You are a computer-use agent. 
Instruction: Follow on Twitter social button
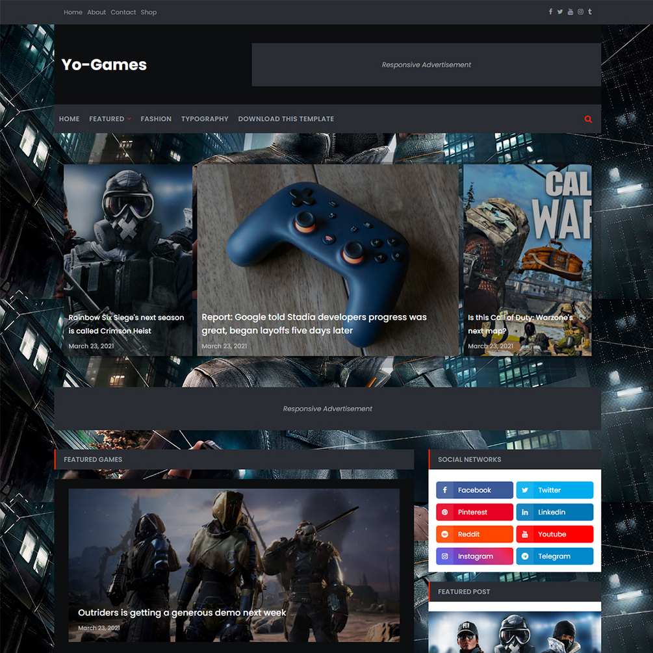point(555,490)
